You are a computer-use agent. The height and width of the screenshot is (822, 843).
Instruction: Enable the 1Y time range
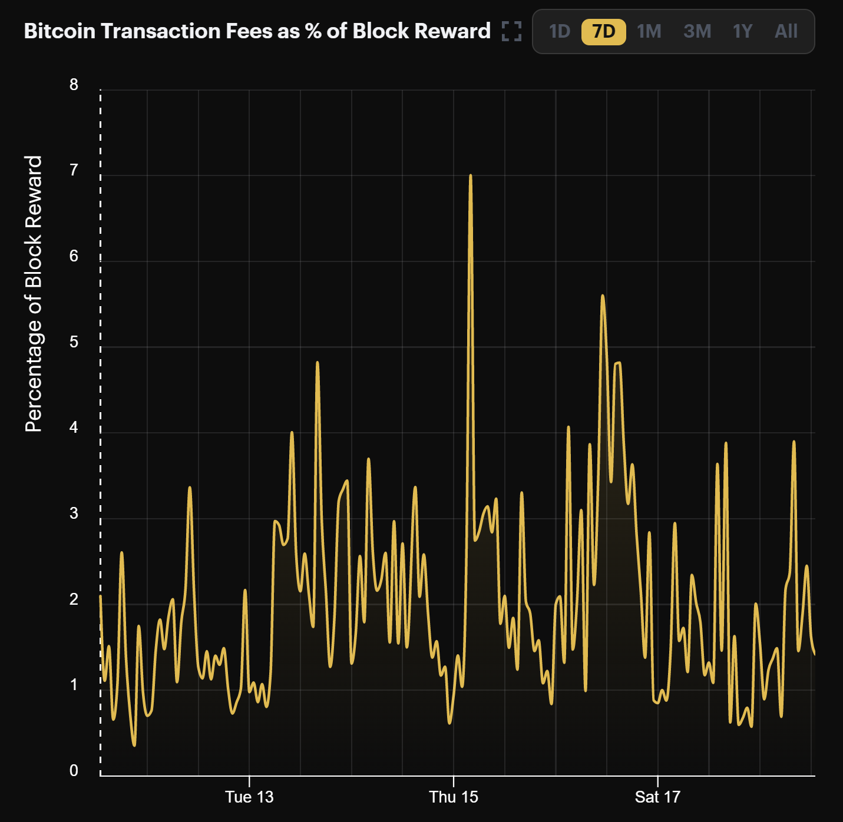tap(742, 32)
